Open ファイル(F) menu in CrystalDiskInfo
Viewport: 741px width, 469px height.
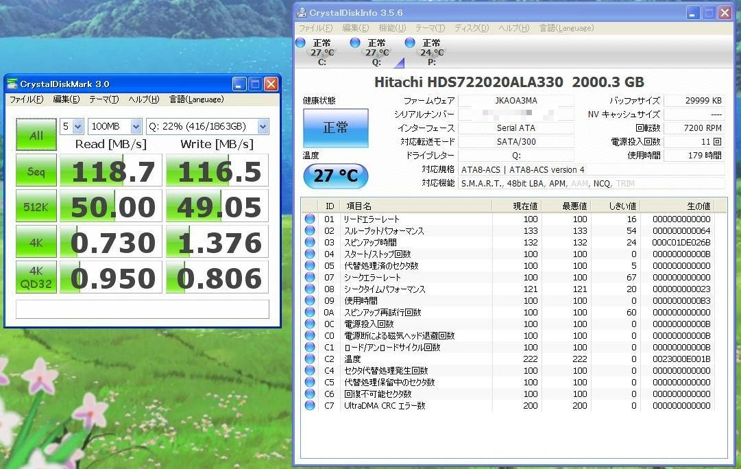316,28
